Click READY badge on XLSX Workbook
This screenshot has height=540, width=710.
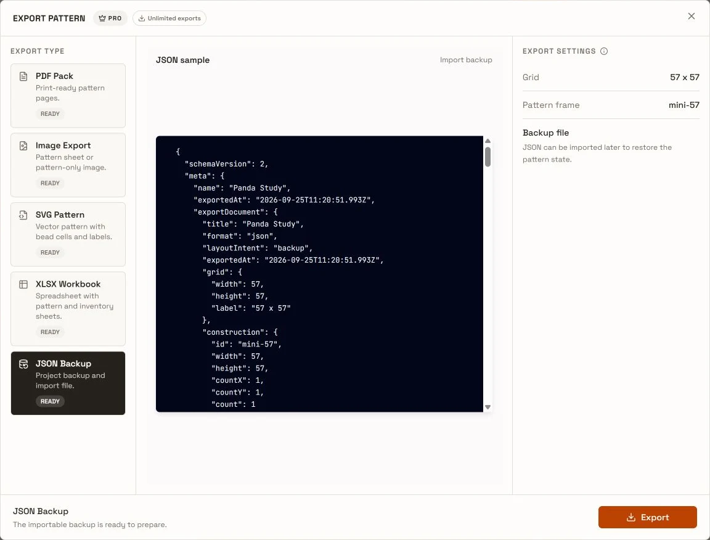click(50, 332)
